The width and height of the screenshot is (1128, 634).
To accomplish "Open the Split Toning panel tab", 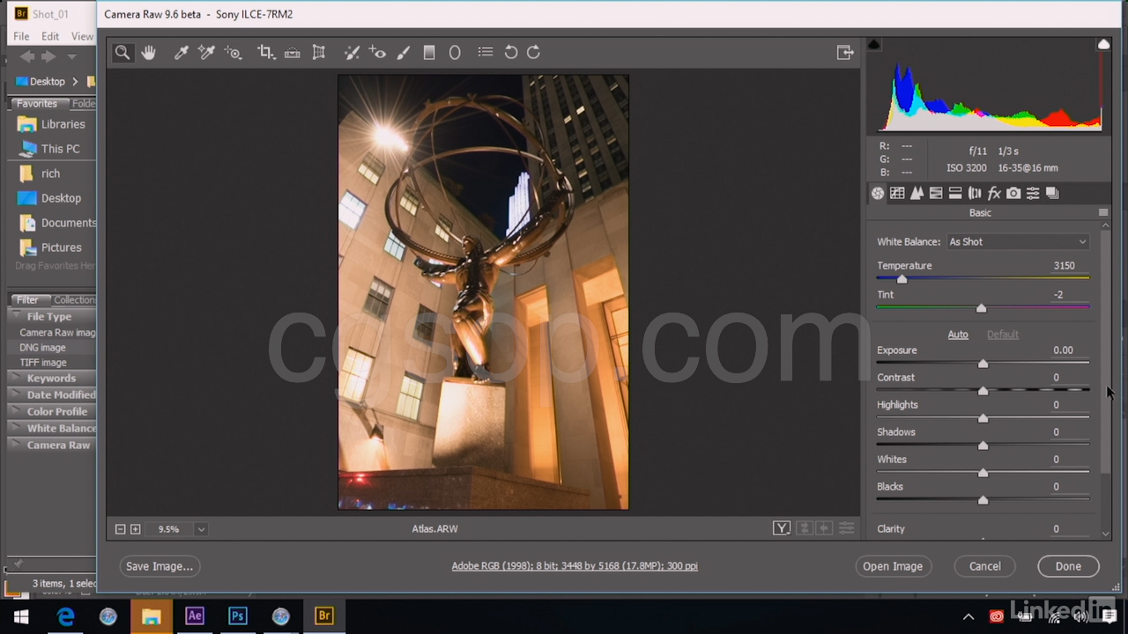I will [955, 194].
